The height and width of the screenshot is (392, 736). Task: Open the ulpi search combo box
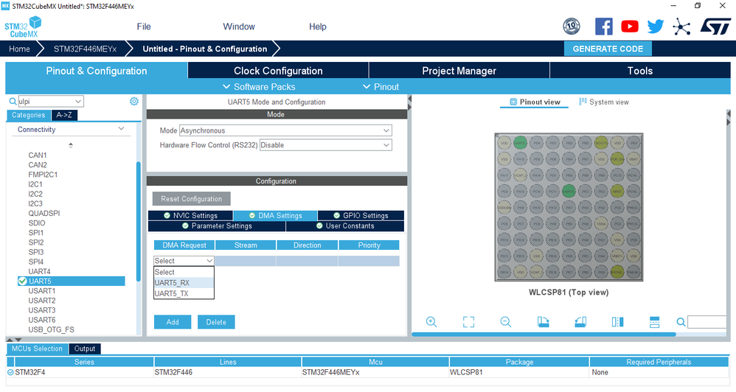point(51,101)
